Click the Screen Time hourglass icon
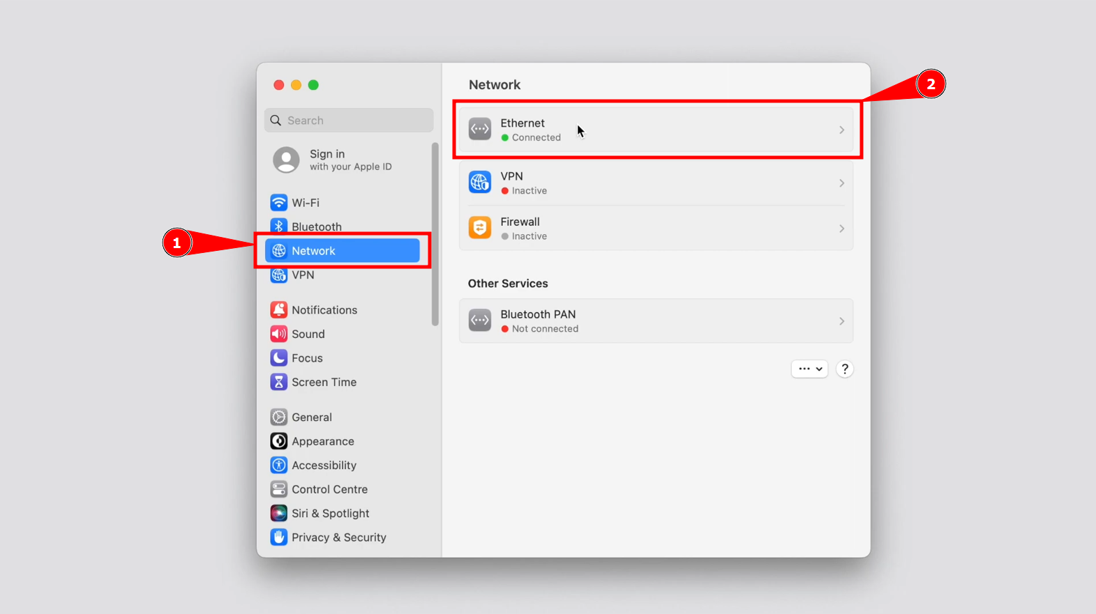Screen dimensions: 1096x614 [278, 382]
